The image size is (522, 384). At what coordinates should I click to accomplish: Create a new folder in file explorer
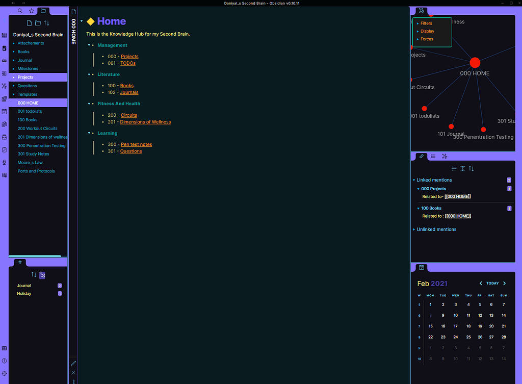(x=38, y=23)
